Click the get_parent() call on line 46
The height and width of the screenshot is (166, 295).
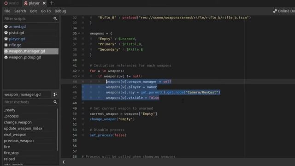(x=153, y=92)
